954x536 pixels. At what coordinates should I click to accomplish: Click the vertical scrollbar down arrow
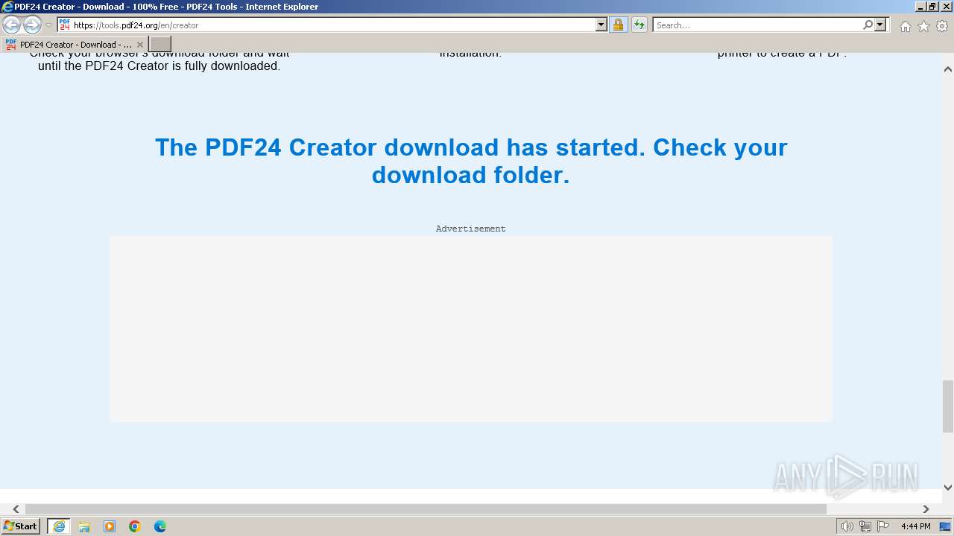click(948, 488)
